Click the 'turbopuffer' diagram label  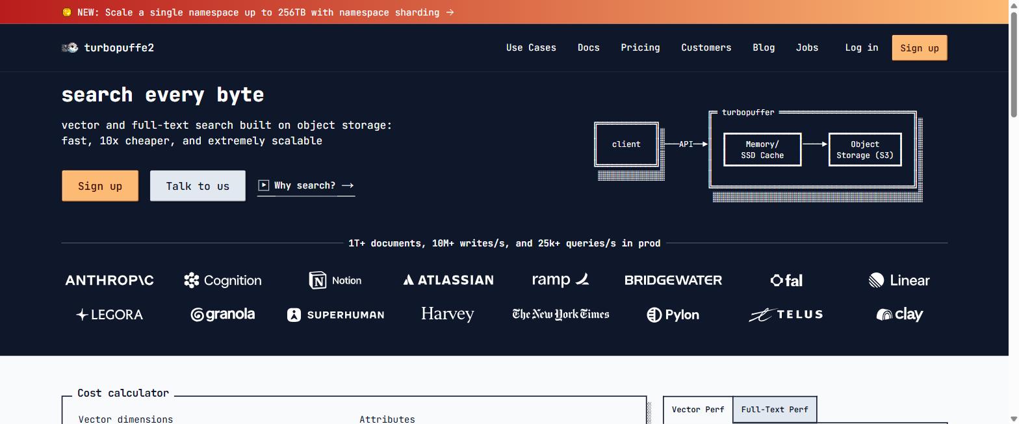(748, 113)
